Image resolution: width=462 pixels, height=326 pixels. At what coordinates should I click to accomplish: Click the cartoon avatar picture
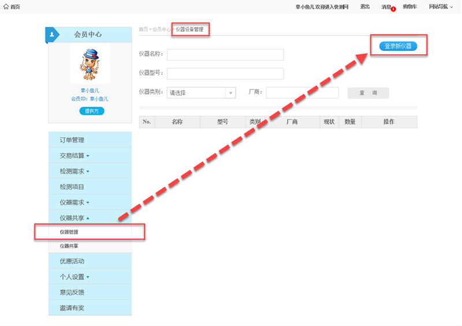(90, 63)
